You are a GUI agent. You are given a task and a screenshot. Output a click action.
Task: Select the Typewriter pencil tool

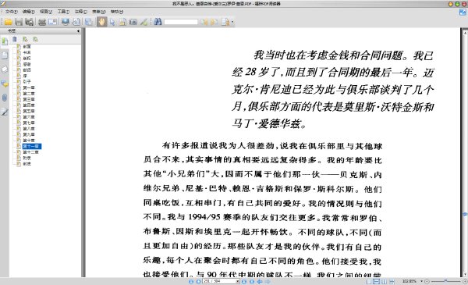pos(144,22)
